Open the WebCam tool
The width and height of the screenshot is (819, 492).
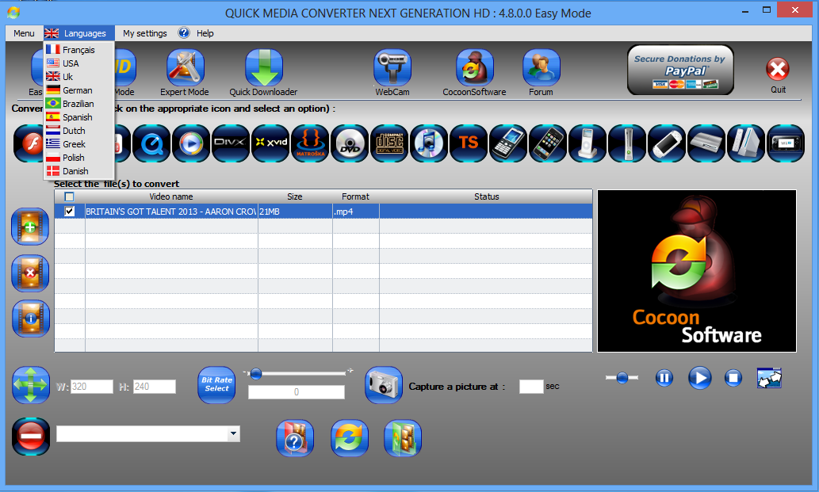(392, 68)
